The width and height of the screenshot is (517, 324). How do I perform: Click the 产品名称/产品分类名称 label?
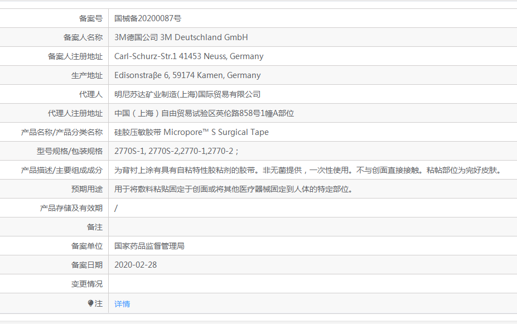(62, 132)
